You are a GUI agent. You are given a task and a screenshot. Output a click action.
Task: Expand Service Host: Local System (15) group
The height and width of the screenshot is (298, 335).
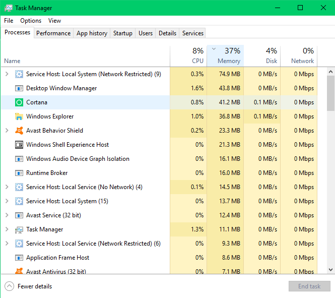point(7,201)
